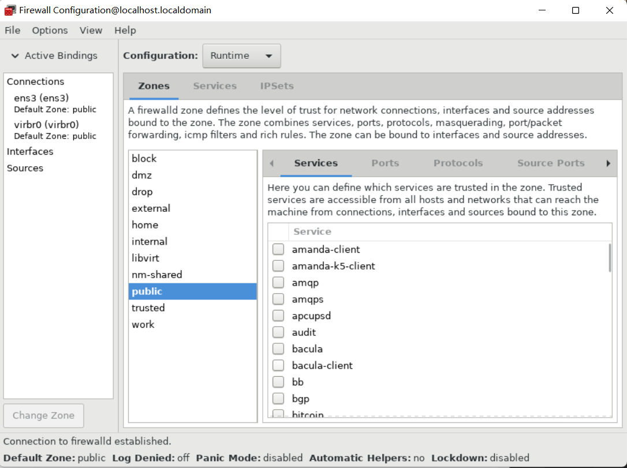Screen dimensions: 627x468
Task: Select the block zone
Action: point(192,159)
